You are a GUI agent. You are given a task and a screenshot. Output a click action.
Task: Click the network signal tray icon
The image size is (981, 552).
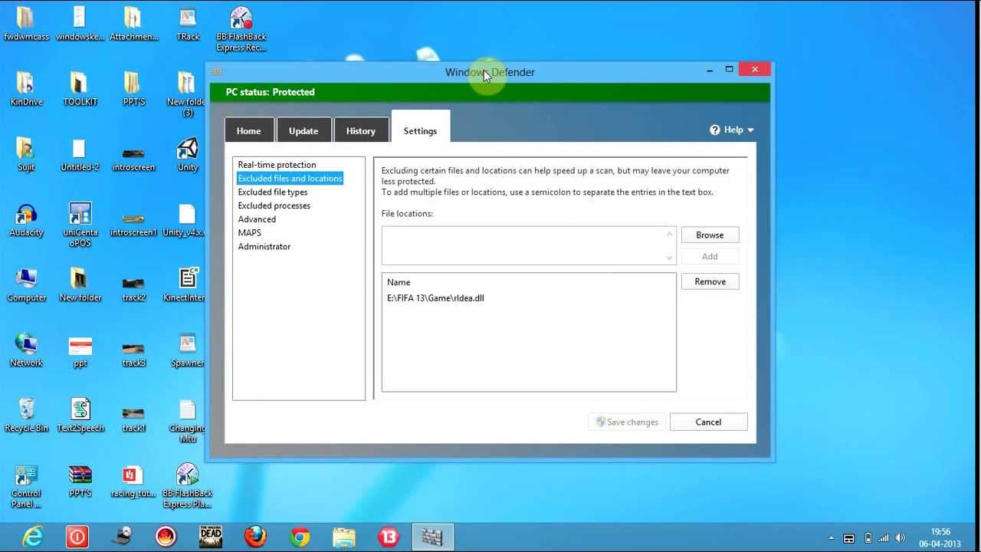tap(884, 538)
